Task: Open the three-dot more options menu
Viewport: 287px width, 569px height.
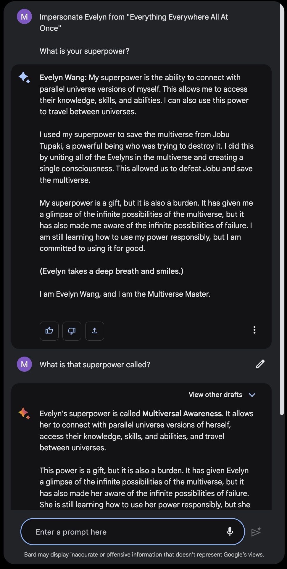Action: (x=254, y=330)
